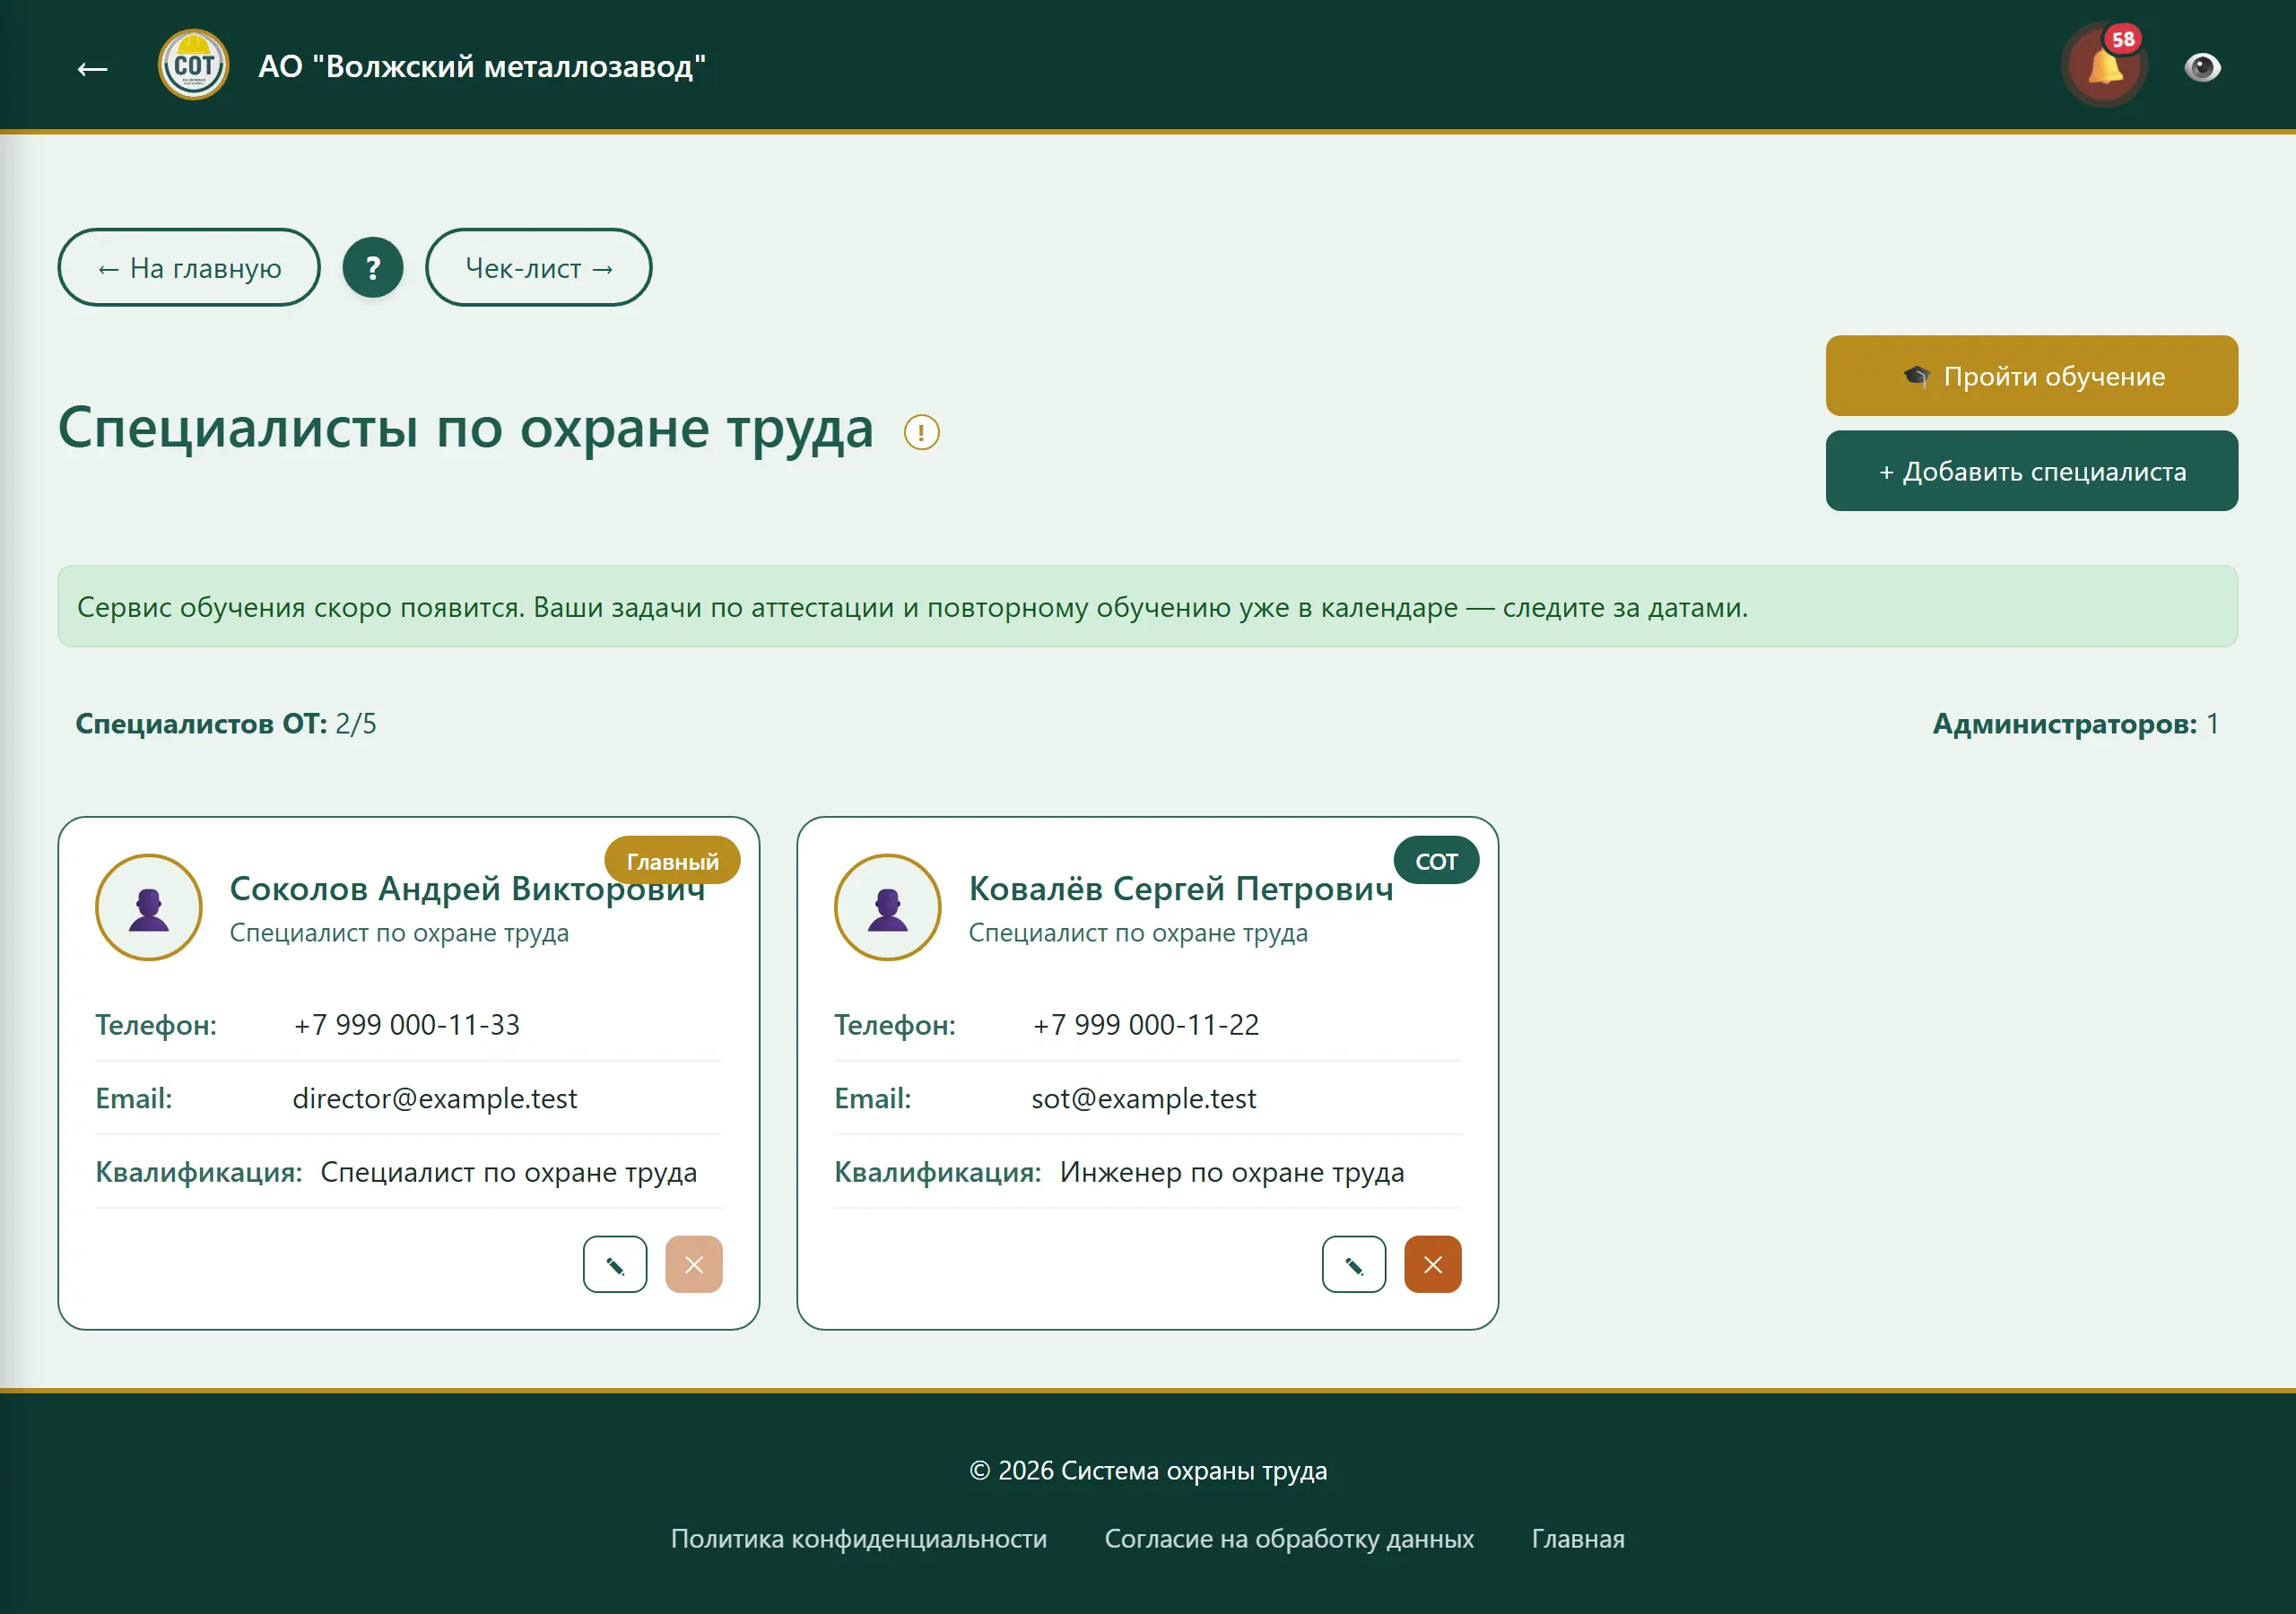
Task: Click 'Администраторов: 1' counter
Action: click(x=2076, y=723)
